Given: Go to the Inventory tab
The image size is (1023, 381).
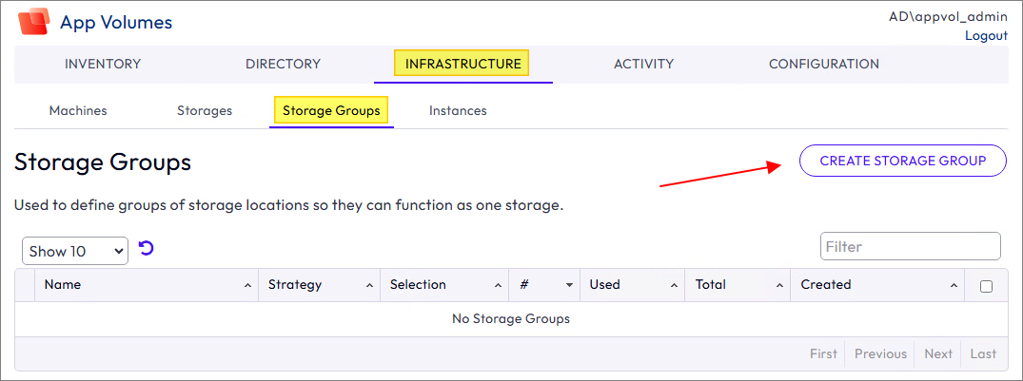Looking at the screenshot, I should tap(103, 64).
